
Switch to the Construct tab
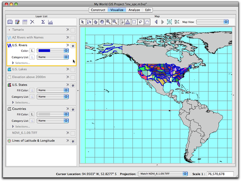pyautogui.click(x=98, y=10)
